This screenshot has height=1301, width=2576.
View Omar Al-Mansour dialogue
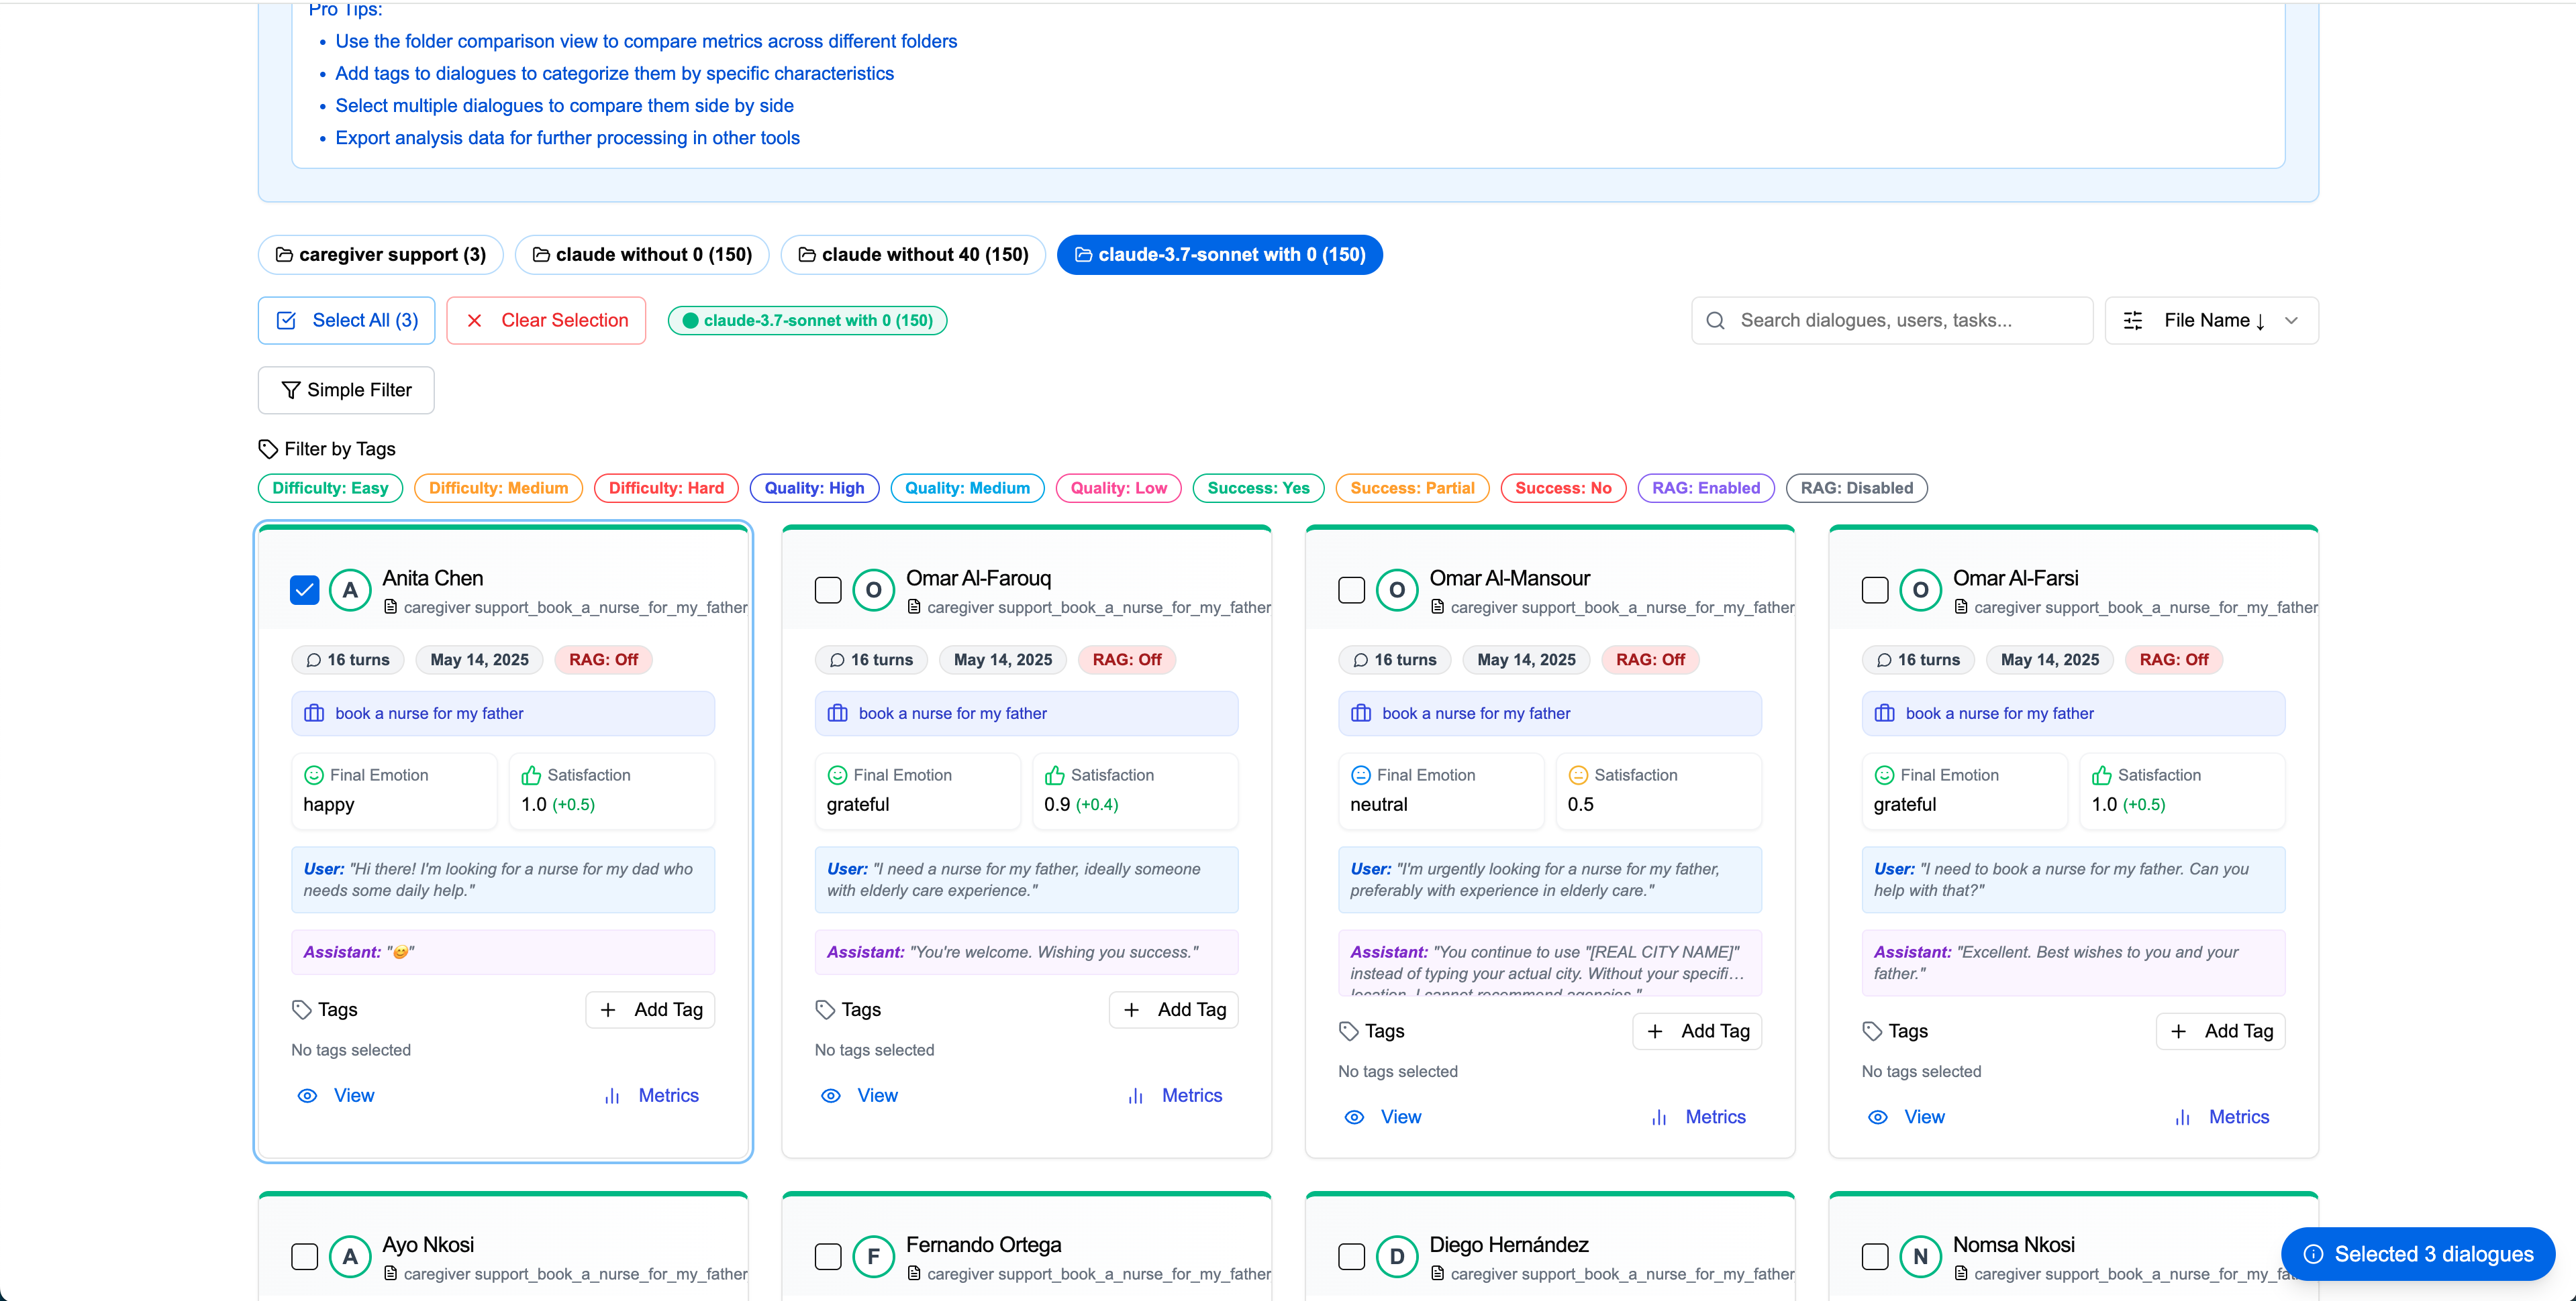point(1384,1116)
